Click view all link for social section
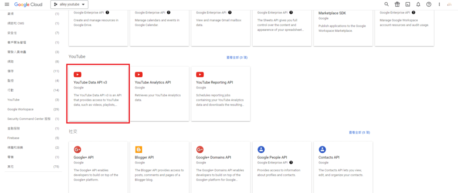This screenshot has width=458, height=193. 360,133
